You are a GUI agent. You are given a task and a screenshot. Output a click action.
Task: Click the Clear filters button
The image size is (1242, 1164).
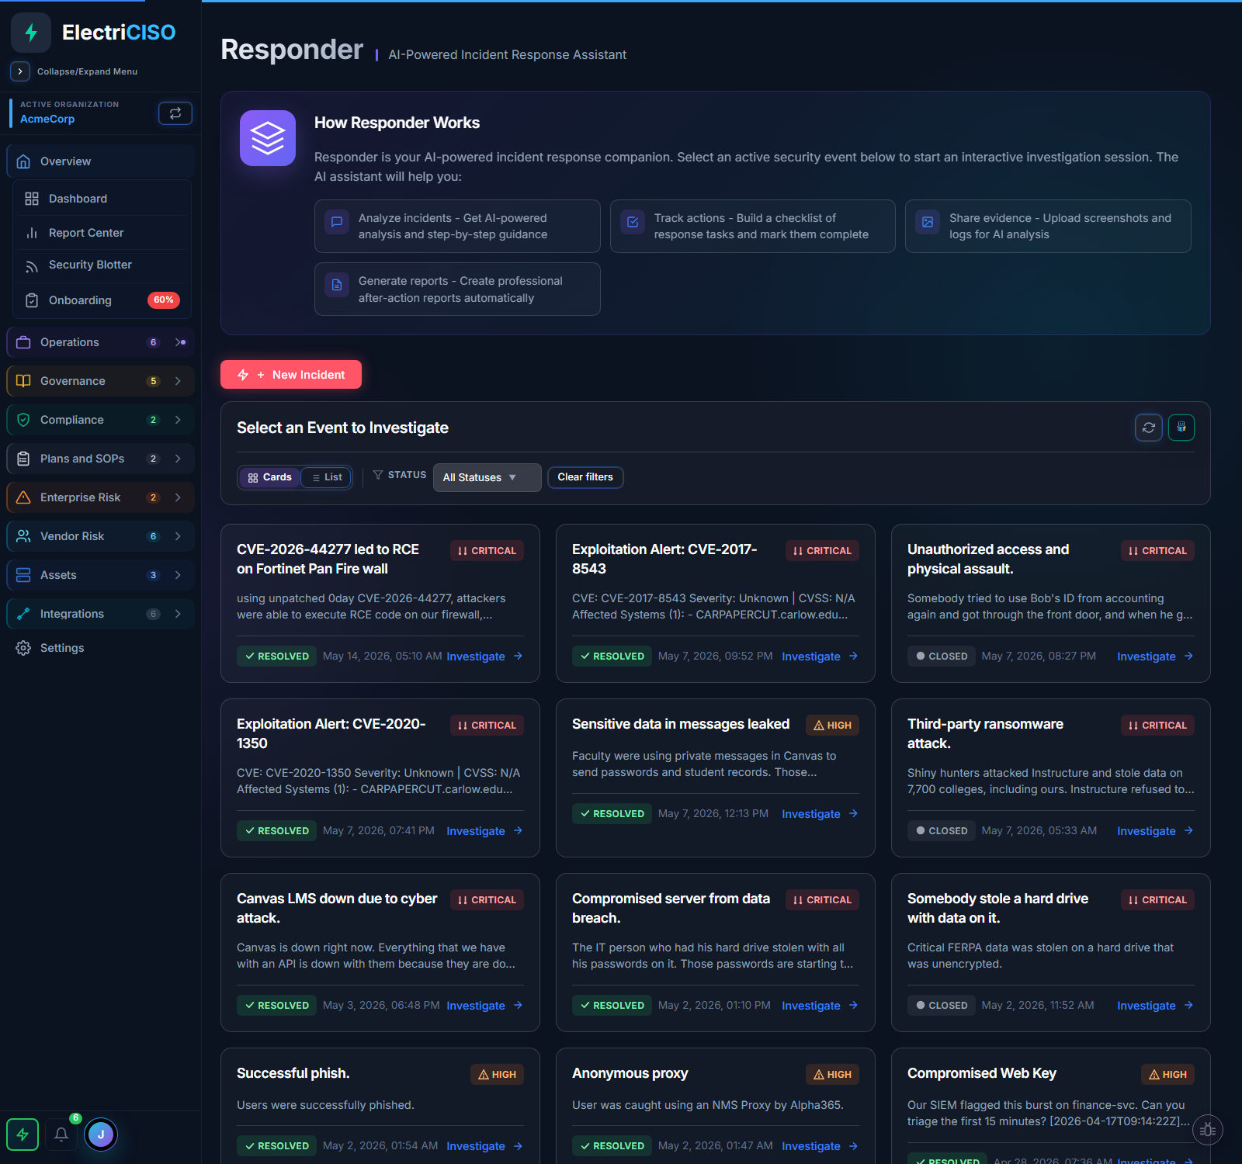(585, 477)
